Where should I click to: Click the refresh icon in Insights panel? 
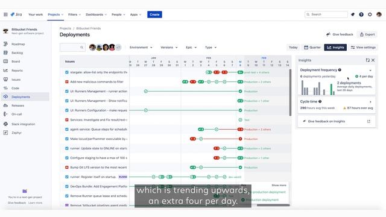pyautogui.click(x=367, y=60)
